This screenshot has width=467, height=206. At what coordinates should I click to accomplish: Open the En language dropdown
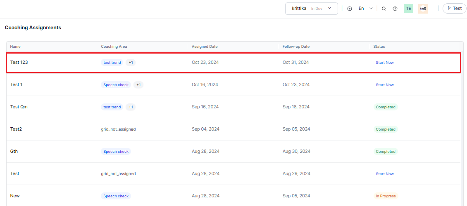365,9
